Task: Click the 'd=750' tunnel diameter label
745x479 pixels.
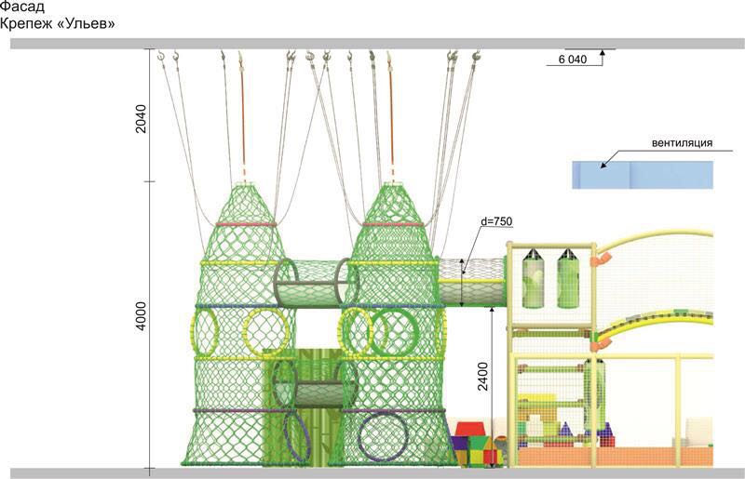Action: (x=496, y=221)
